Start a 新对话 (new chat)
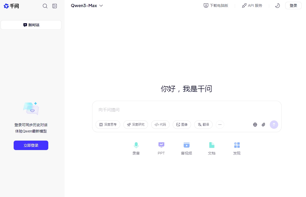 pyautogui.click(x=31, y=25)
